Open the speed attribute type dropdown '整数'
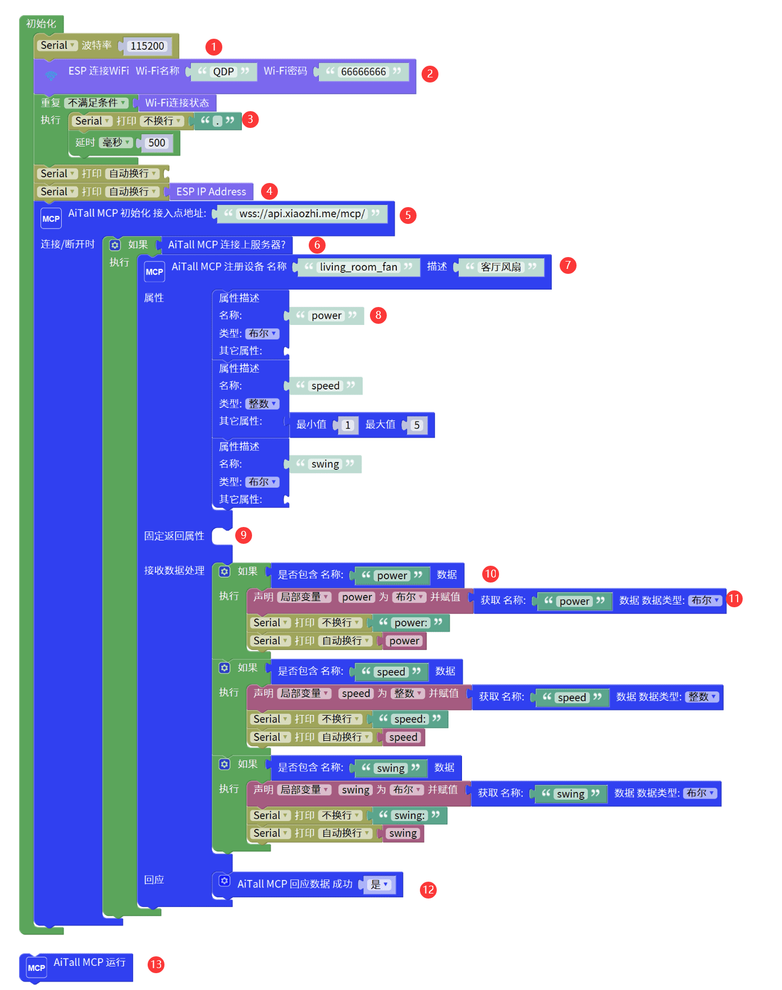This screenshot has width=782, height=990. [x=262, y=404]
